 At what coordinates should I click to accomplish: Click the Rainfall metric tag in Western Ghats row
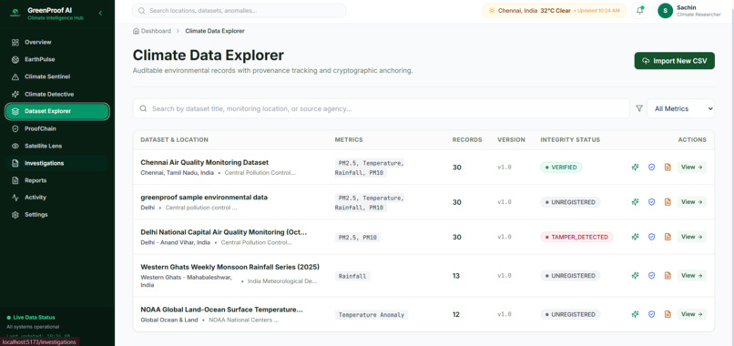352,276
